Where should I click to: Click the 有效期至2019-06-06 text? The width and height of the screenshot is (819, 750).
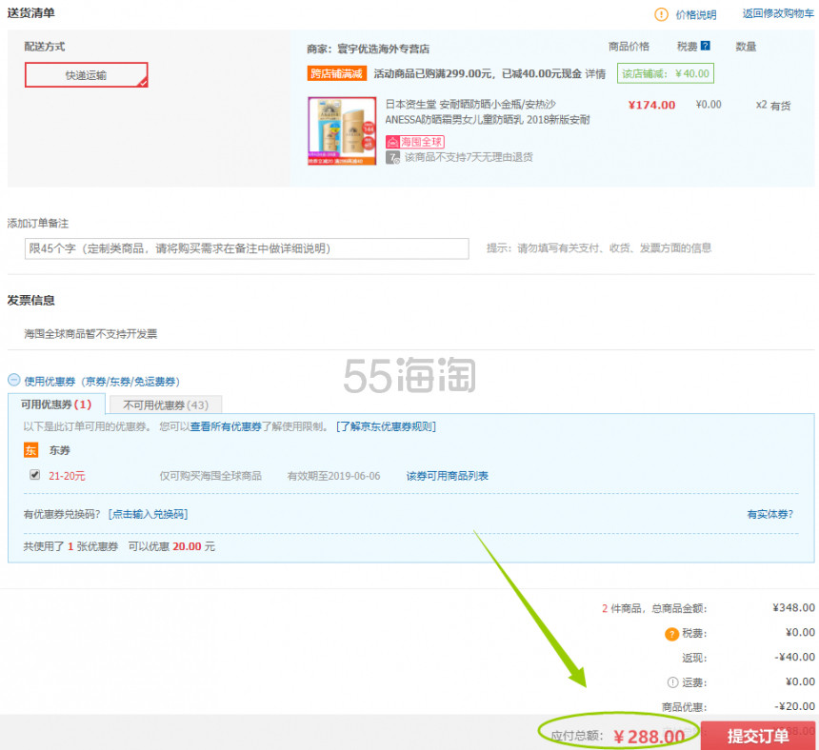(x=333, y=476)
